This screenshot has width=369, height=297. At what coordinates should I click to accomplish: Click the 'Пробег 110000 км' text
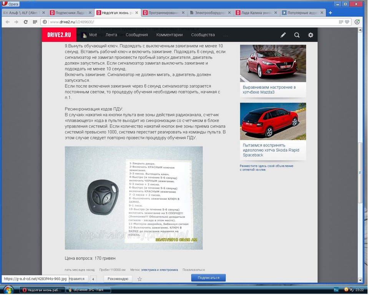[112, 270]
